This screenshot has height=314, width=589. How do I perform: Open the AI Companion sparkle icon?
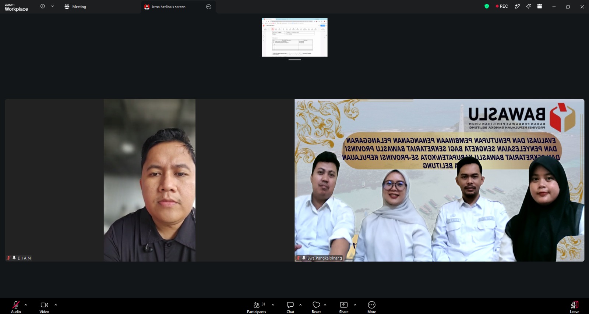pos(528,6)
